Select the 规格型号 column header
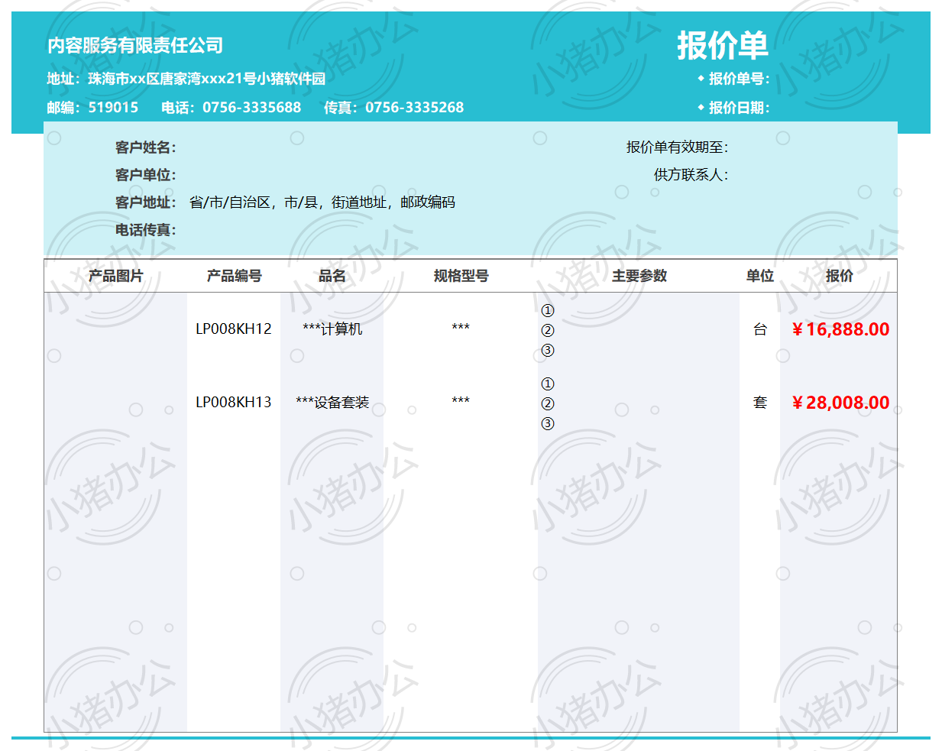 tap(461, 276)
